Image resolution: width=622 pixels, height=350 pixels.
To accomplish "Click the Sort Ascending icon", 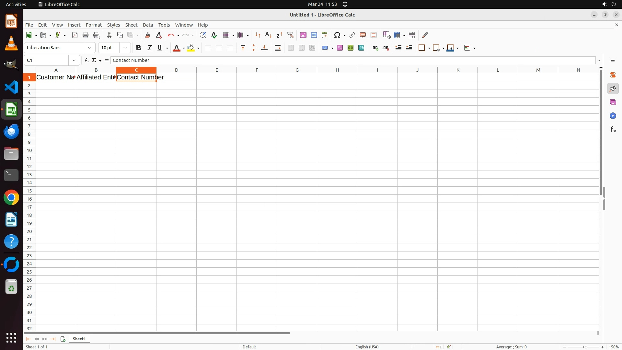I will (x=268, y=35).
